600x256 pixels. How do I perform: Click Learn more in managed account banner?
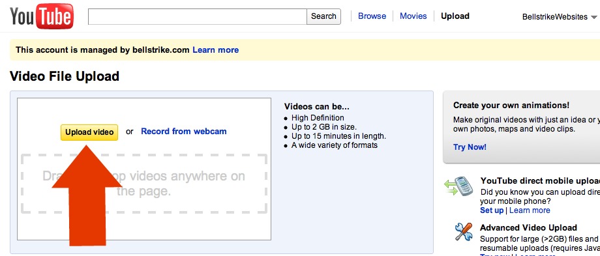[215, 50]
